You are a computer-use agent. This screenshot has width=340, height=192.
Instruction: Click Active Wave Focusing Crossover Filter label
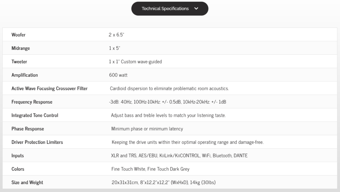tap(49, 89)
